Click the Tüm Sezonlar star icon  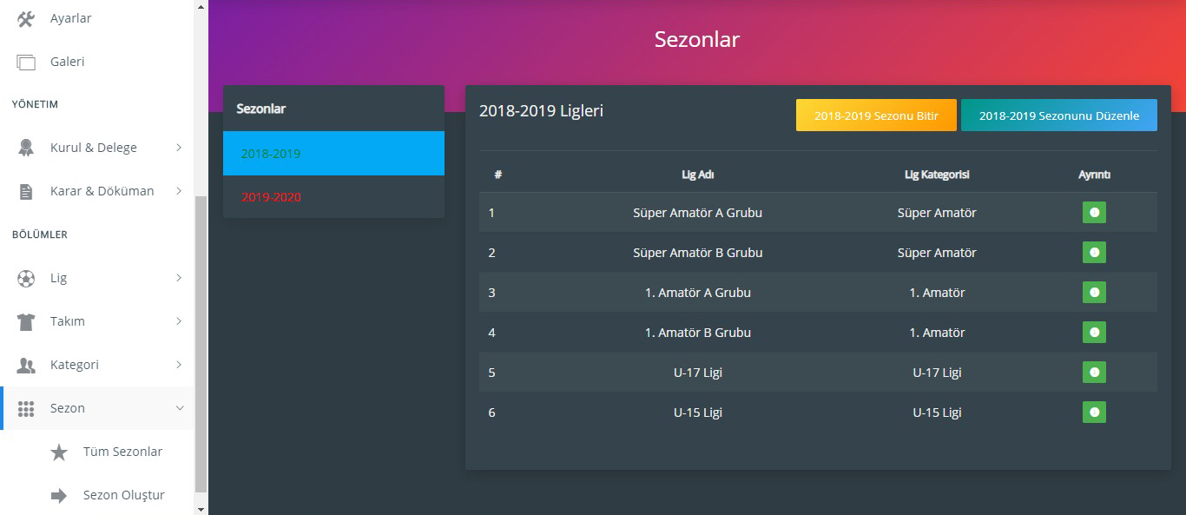[59, 452]
